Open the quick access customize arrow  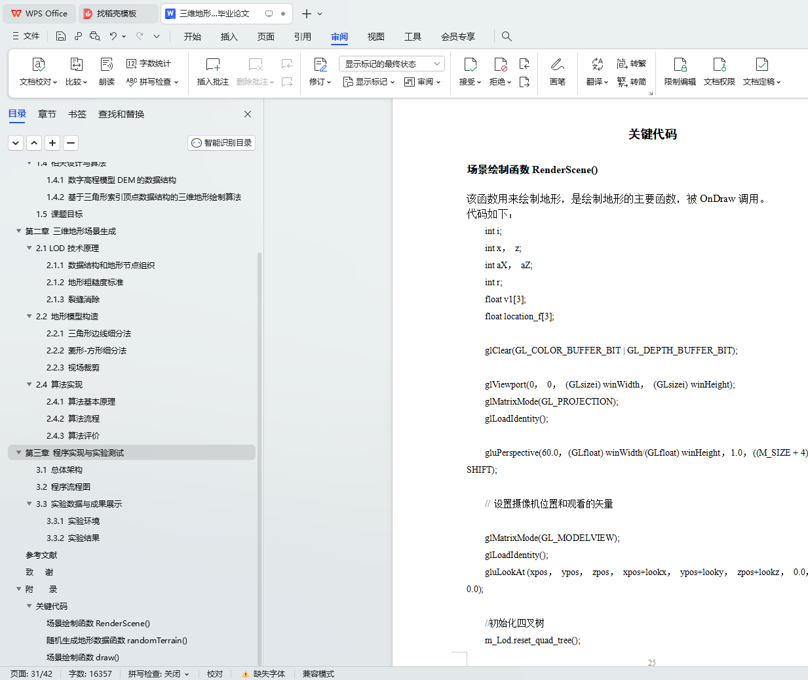[157, 36]
